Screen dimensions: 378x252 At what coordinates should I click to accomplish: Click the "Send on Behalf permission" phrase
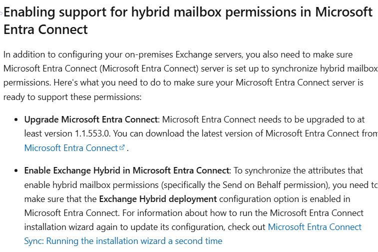click(273, 185)
